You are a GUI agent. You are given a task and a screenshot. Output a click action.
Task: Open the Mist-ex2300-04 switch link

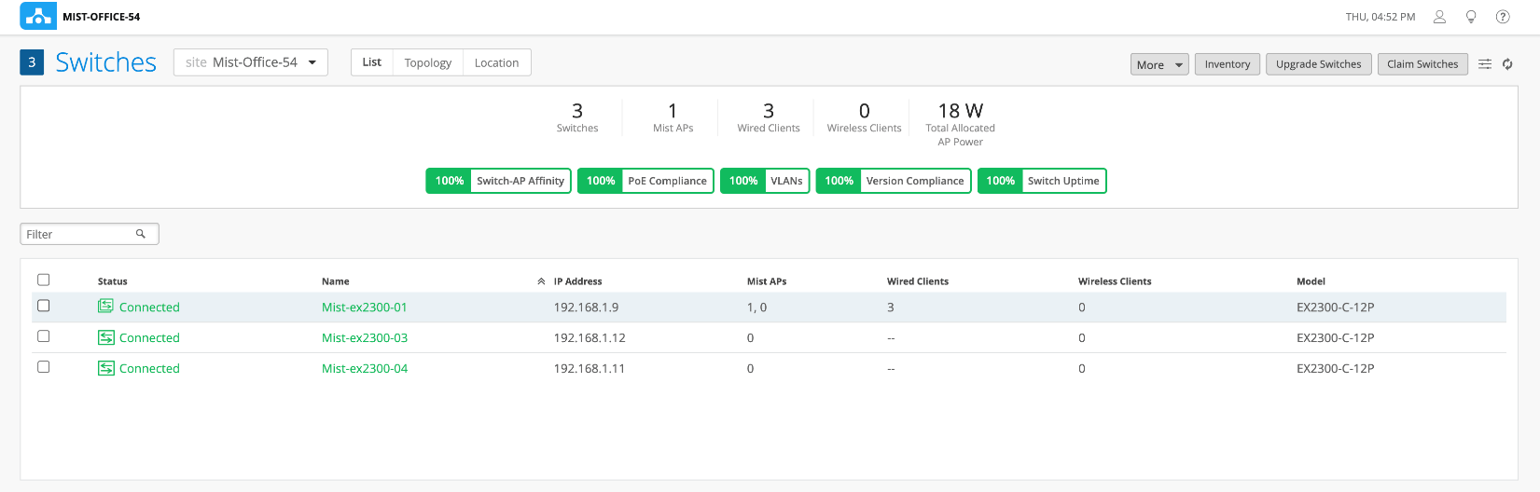point(365,369)
